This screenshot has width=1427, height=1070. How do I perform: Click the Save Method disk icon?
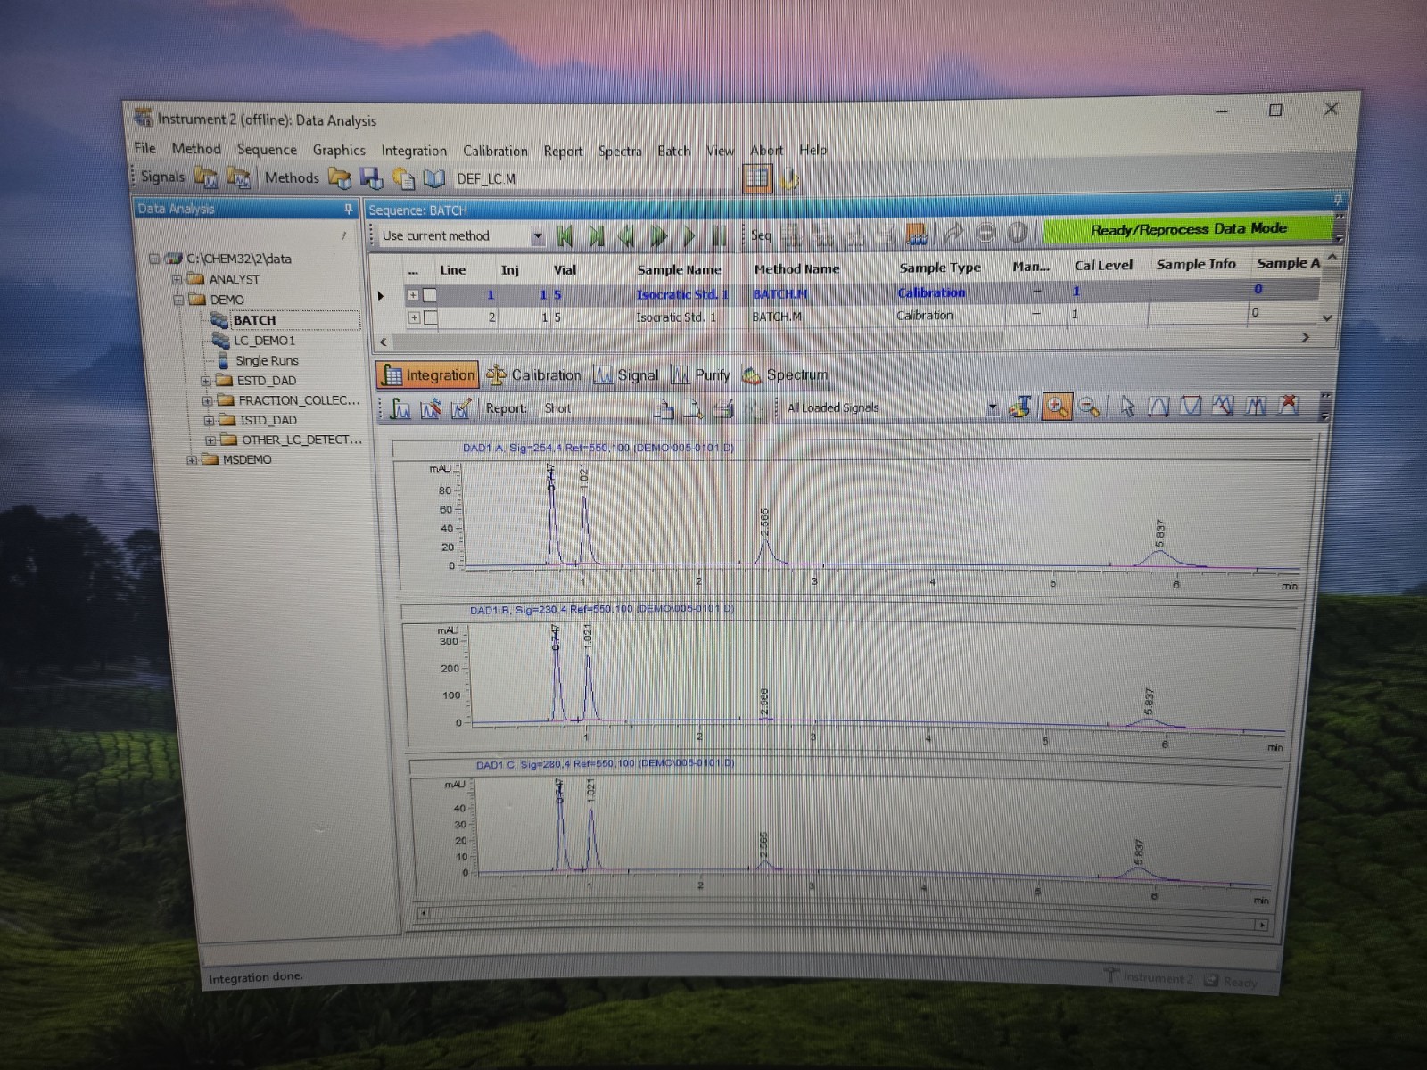coord(372,178)
